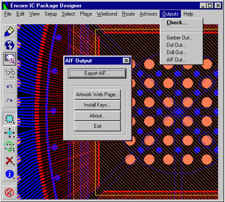The image size is (225, 202).
Task: Expand the move tool flyout arrow
Action: coord(14,137)
